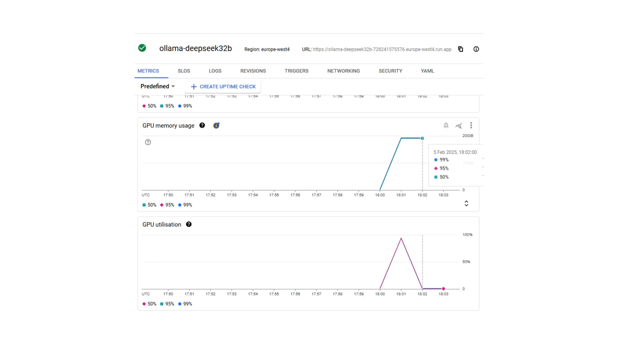The image size is (618, 348).
Task: Toggle 99% series in GPU utilisation legend
Action: (185, 304)
